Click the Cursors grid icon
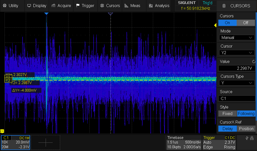The height and width of the screenshot is (151, 257). click(x=102, y=6)
